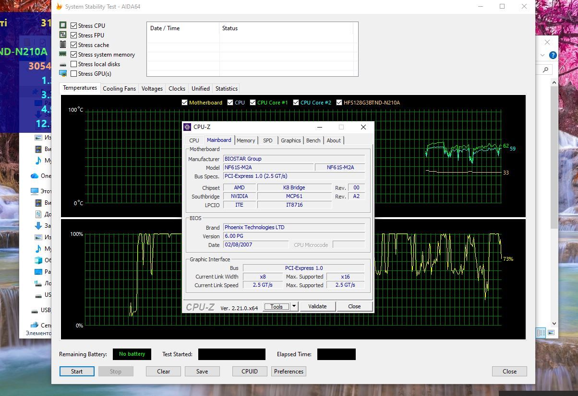Open the SPD tab in CPU-Z
The image size is (578, 396).
(268, 140)
